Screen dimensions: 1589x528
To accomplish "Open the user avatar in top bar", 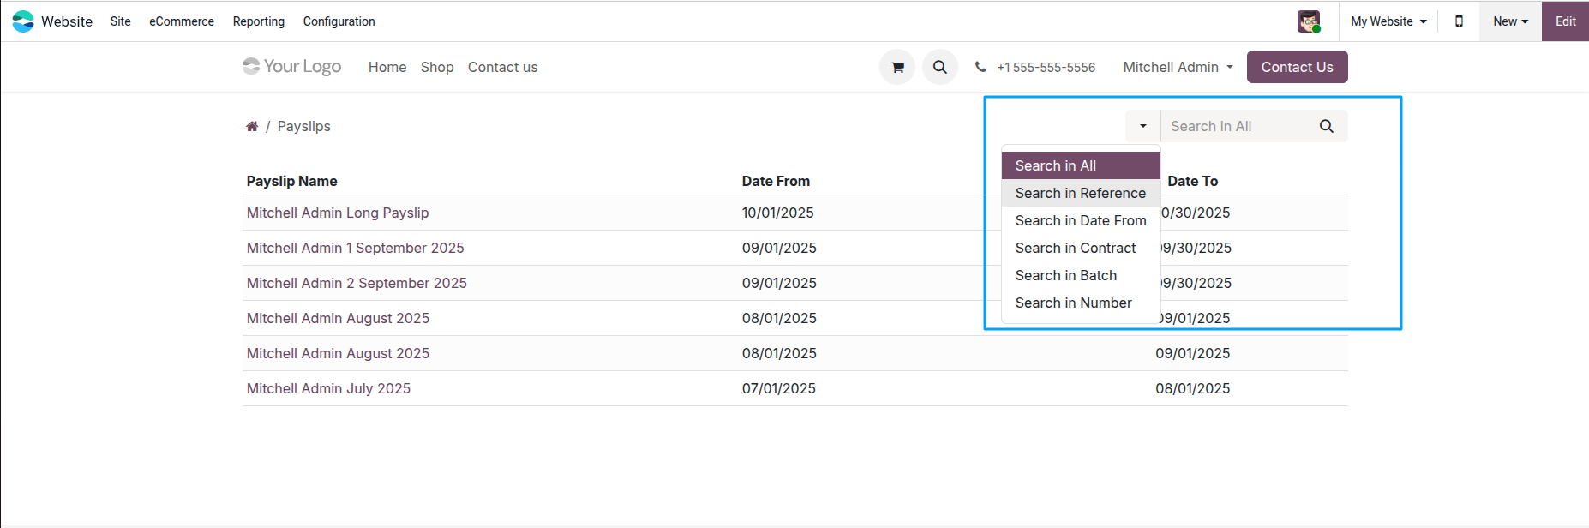I will (x=1309, y=21).
